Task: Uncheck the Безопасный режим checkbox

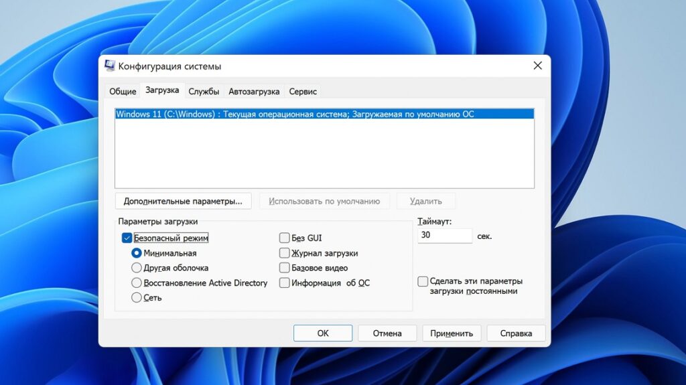Action: [x=127, y=238]
